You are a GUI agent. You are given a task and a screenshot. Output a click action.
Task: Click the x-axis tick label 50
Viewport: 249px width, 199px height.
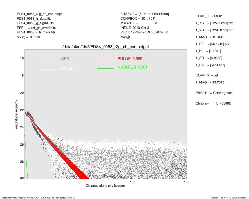click(x=78, y=182)
